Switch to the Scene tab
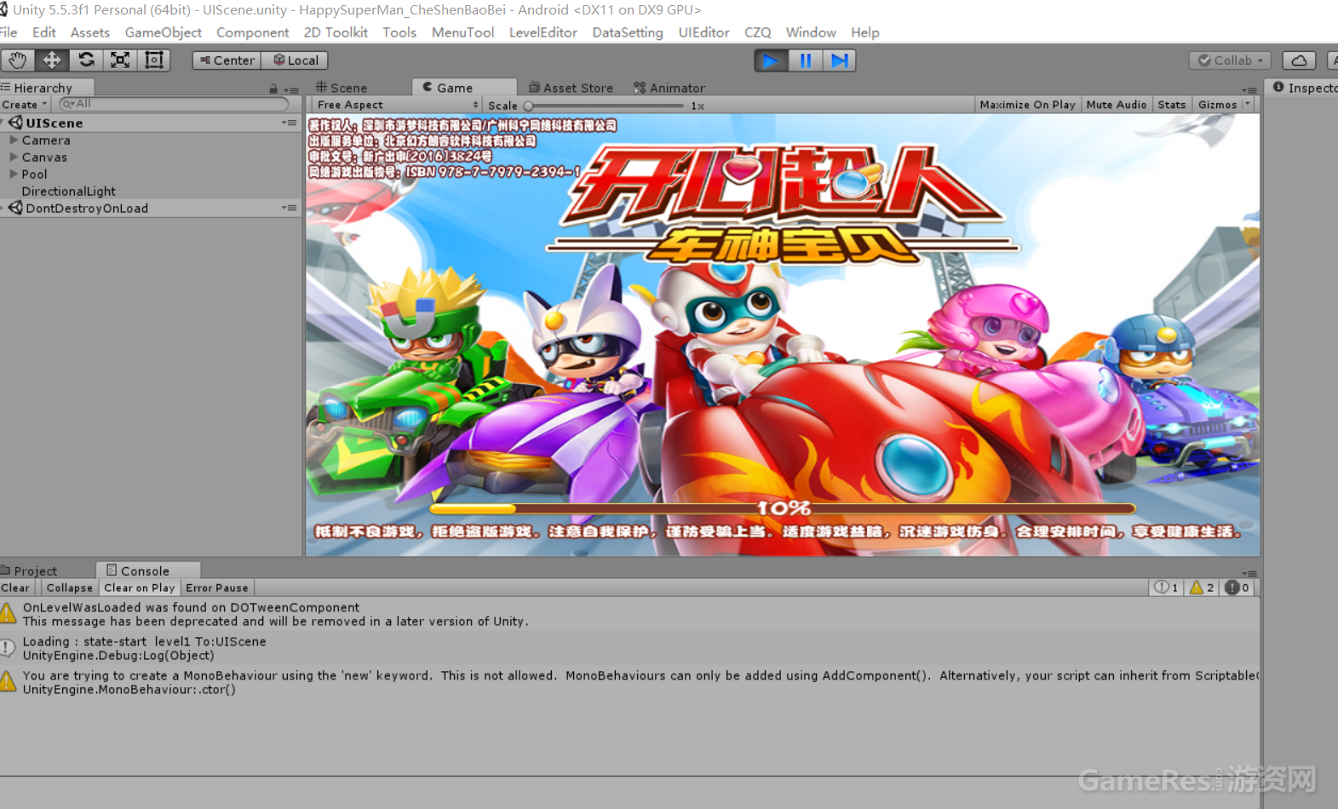The image size is (1338, 809). [x=342, y=88]
